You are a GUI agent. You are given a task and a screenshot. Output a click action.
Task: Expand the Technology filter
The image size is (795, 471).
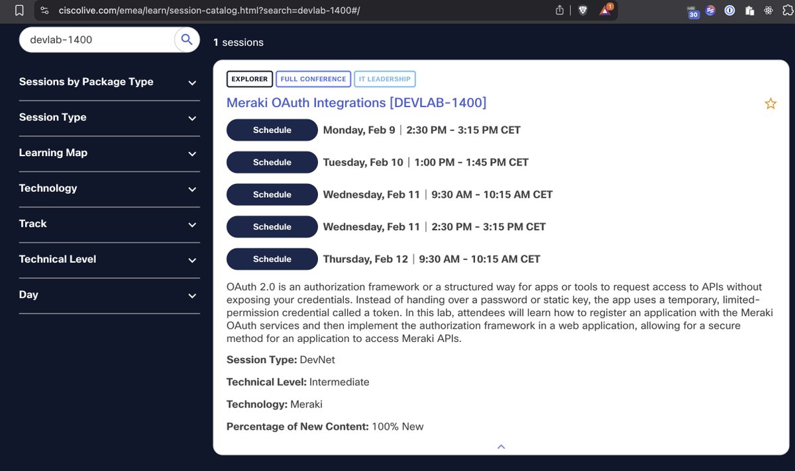coord(109,189)
